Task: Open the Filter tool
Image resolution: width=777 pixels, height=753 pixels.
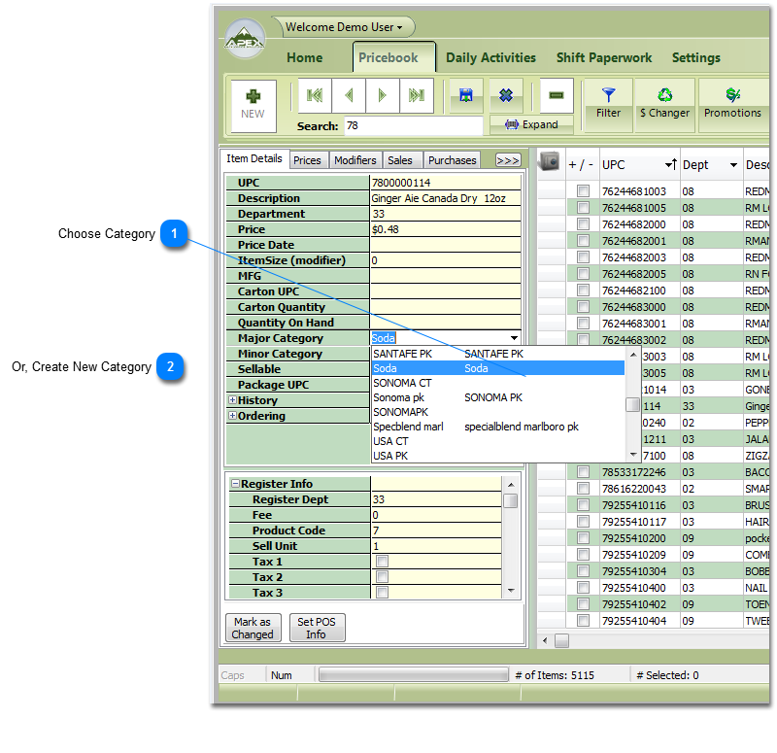Action: tap(609, 104)
